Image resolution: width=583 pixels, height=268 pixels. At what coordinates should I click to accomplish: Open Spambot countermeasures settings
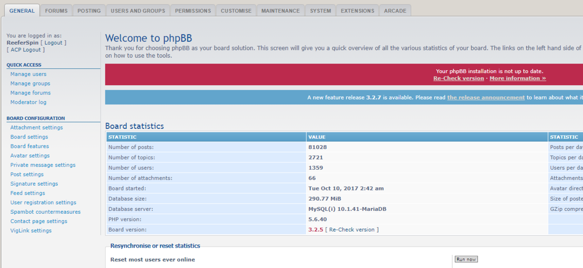(45, 212)
